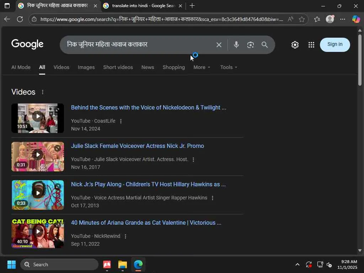Go to Google home via logo
The width and height of the screenshot is (364, 273).
(x=27, y=44)
